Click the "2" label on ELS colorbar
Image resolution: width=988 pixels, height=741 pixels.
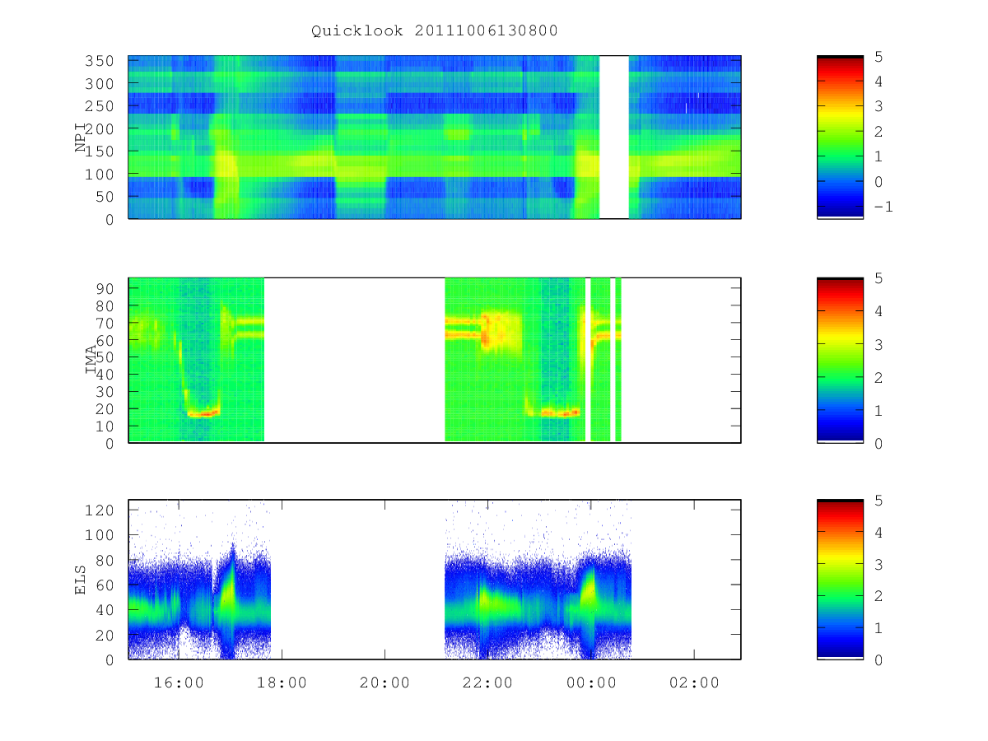coord(878,595)
